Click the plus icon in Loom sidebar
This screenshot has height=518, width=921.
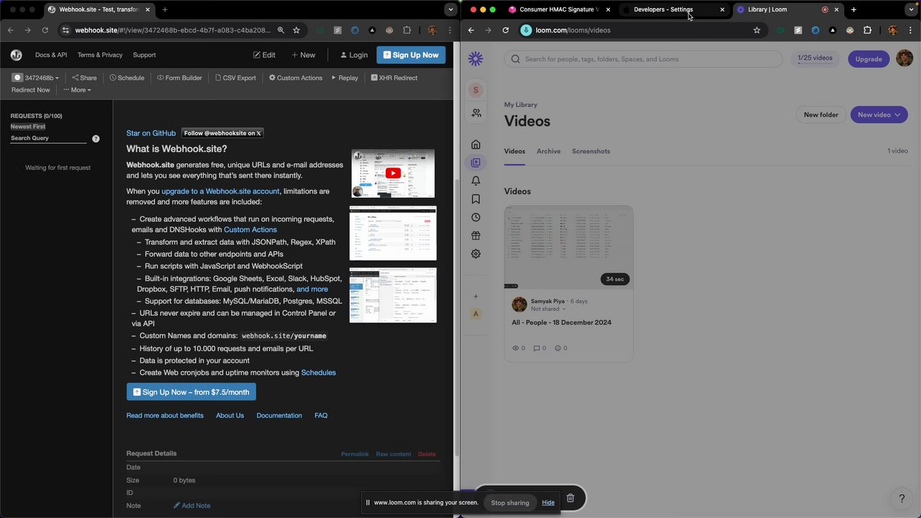tap(476, 296)
